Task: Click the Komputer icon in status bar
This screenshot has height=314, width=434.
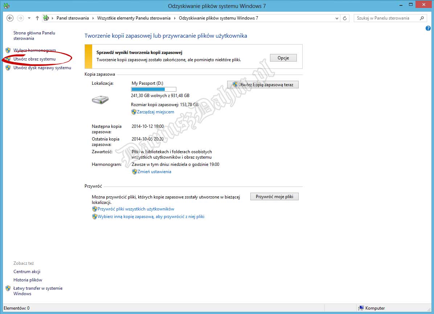Action: pyautogui.click(x=361, y=308)
